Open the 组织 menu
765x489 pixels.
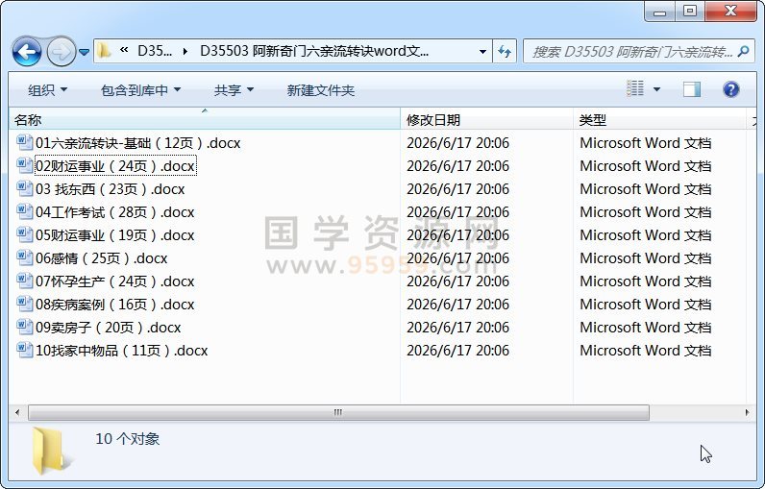pyautogui.click(x=47, y=90)
